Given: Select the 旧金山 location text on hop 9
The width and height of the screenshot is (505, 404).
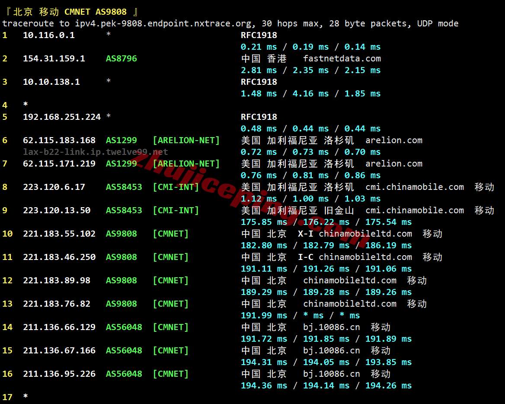Looking at the screenshot, I should tap(339, 210).
